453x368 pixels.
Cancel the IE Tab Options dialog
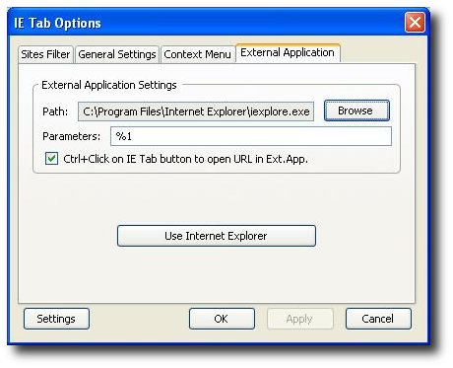click(x=378, y=319)
